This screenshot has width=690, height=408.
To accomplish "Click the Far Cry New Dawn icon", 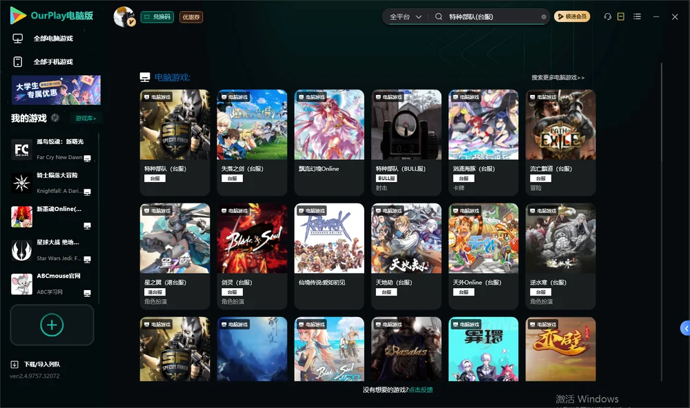I will tap(21, 150).
